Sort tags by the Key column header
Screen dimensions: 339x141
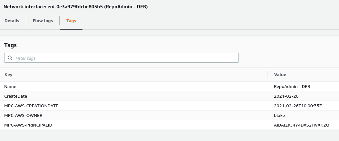(8, 75)
